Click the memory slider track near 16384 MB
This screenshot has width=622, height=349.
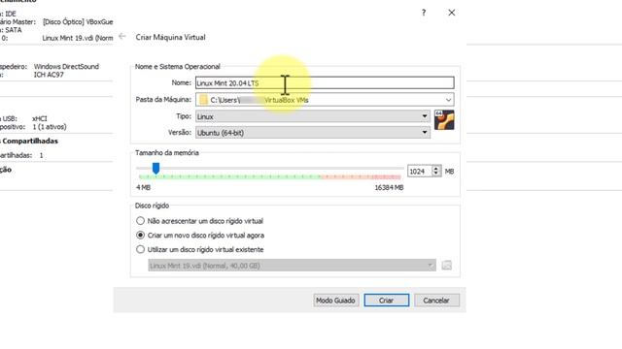[398, 169]
